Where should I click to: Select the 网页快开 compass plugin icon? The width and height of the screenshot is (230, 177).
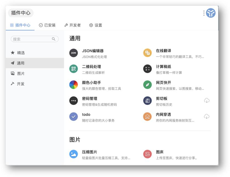tap(147, 85)
